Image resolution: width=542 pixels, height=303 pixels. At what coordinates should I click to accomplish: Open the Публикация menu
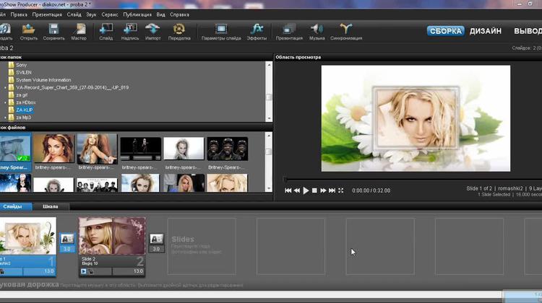(137, 15)
